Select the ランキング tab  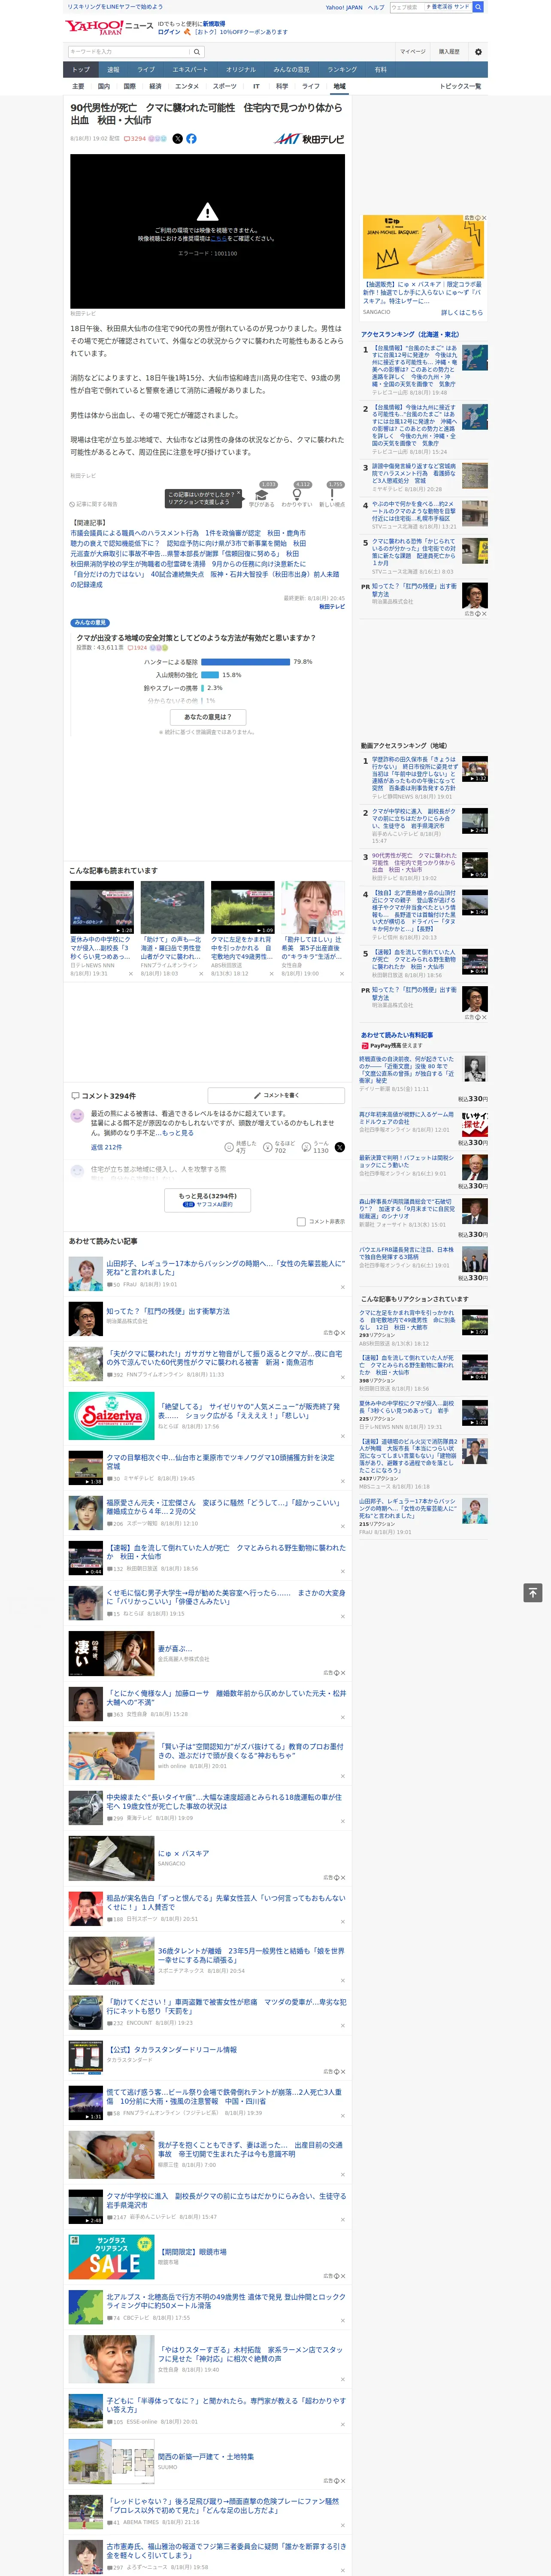[x=342, y=70]
